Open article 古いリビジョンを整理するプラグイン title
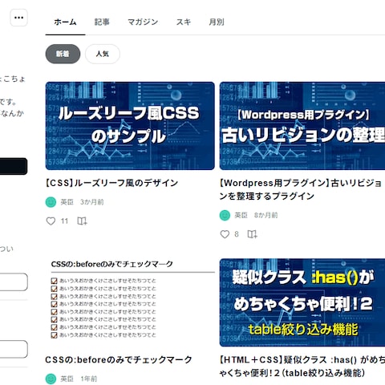This screenshot has height=385, width=385. pyautogui.click(x=301, y=189)
